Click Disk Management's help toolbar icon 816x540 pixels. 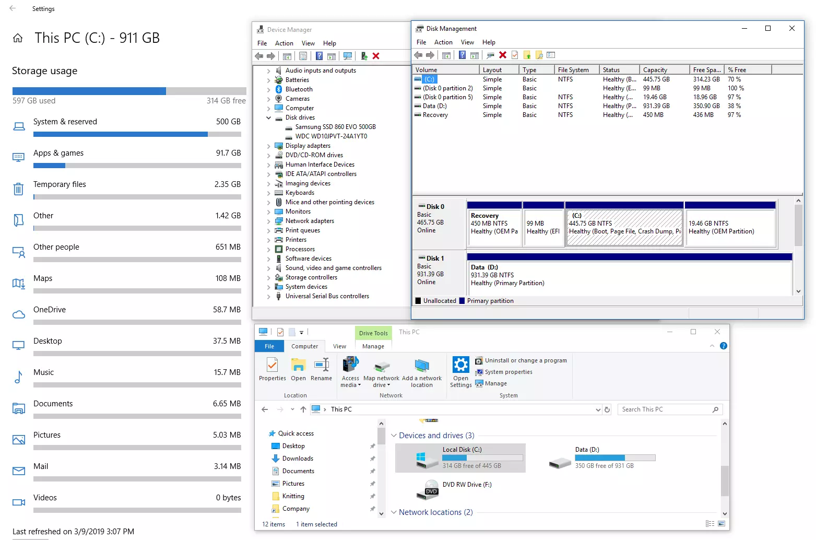coord(462,55)
